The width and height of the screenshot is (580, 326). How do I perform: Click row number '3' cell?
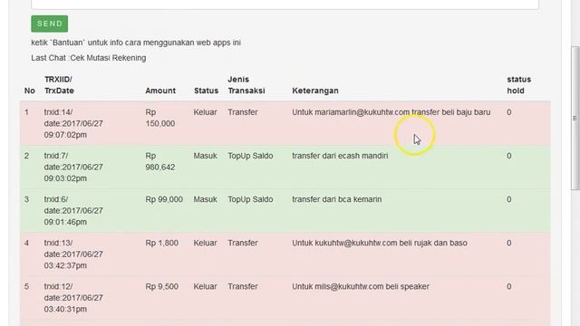(26, 199)
